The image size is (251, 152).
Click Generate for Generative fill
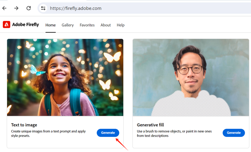[233, 133]
